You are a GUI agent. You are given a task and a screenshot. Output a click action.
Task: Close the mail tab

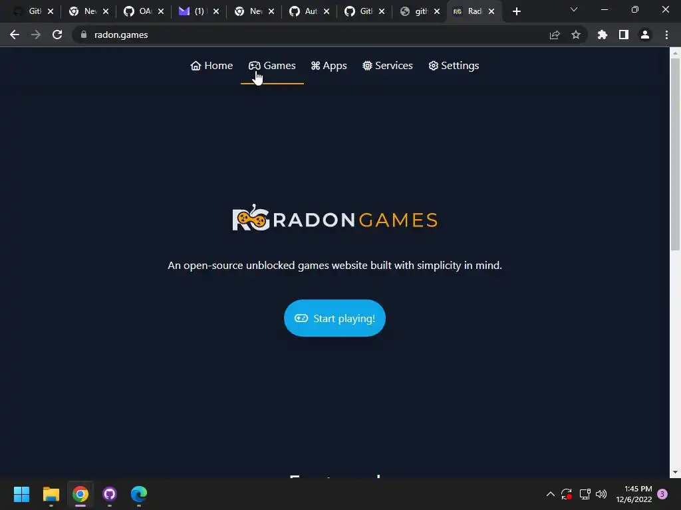point(216,12)
